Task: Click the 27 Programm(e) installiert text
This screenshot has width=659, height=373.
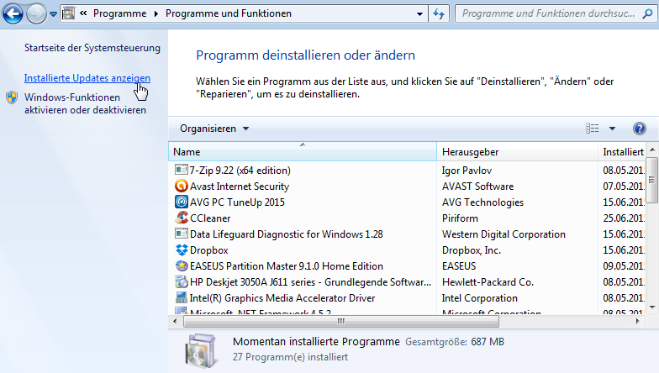Action: tap(291, 357)
